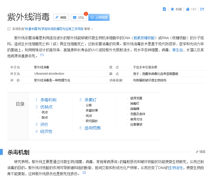Screen dimensions: 206x178
Task: Click the blue plus add icon at top
Action: coord(164,9)
